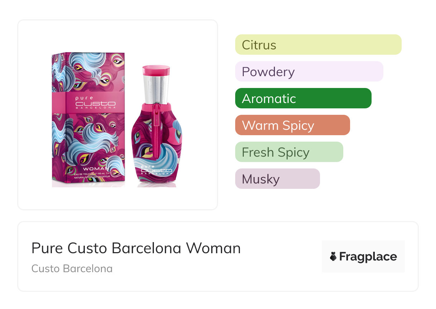The image size is (436, 309).
Task: Click the green Aromatic accord bar
Action: 303,98
